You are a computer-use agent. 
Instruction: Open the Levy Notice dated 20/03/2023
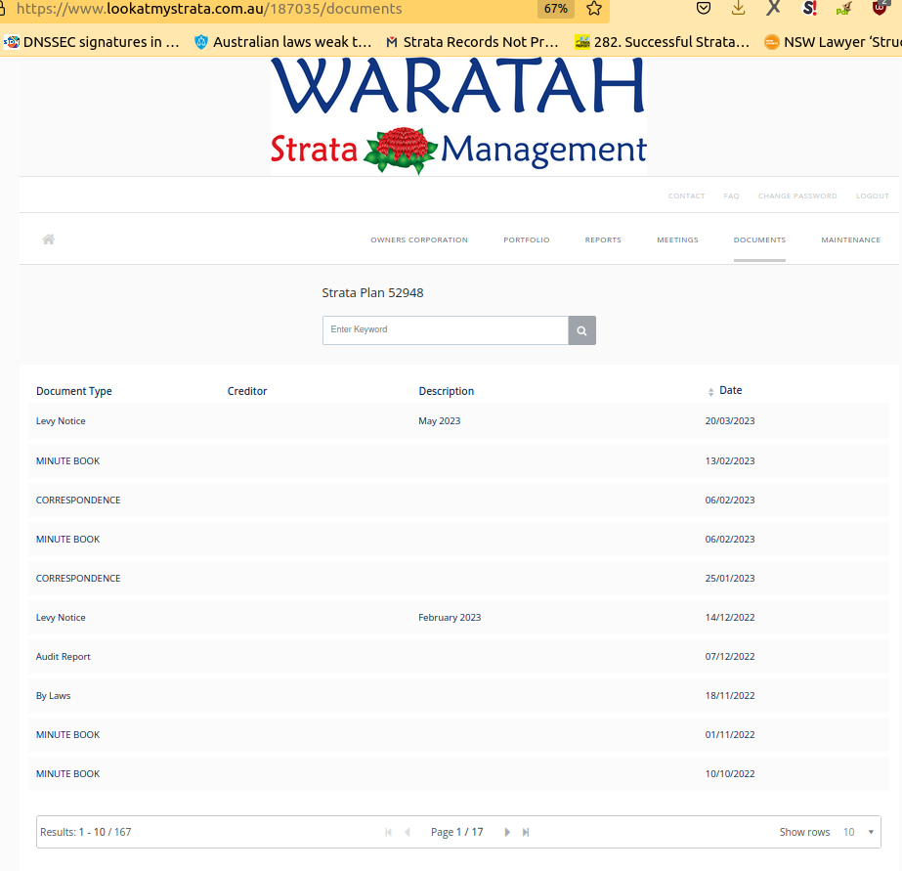click(x=458, y=421)
